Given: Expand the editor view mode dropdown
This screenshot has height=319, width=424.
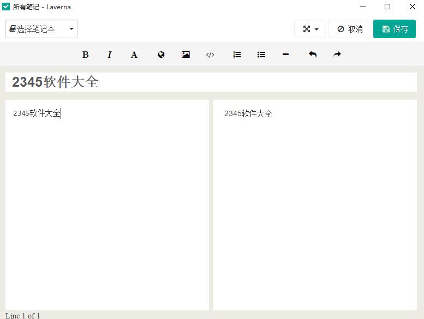Looking at the screenshot, I should tap(310, 29).
